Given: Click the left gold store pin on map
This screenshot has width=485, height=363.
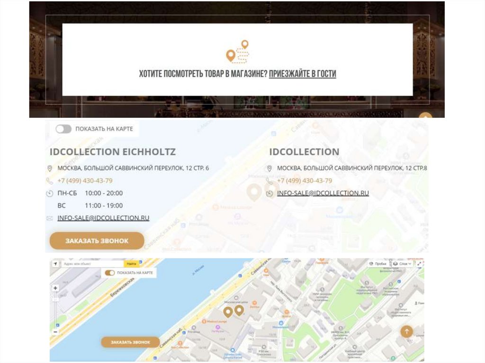Looking at the screenshot, I should [x=228, y=312].
